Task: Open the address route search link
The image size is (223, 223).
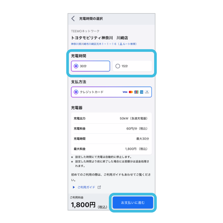Action: (104, 44)
